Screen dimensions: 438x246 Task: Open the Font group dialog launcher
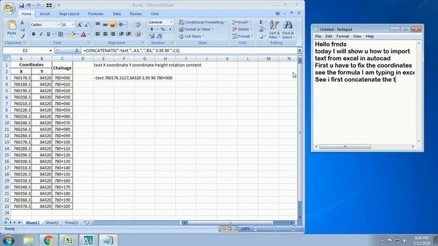[x=89, y=42]
